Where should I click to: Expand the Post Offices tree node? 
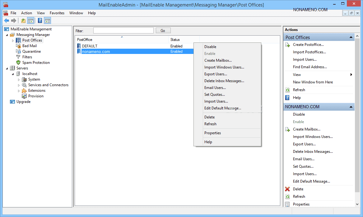[13, 41]
